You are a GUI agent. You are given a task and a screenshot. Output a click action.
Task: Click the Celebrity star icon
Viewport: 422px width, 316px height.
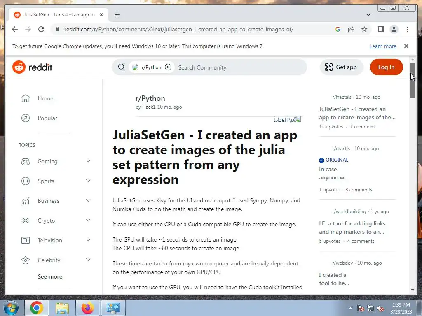click(x=26, y=260)
